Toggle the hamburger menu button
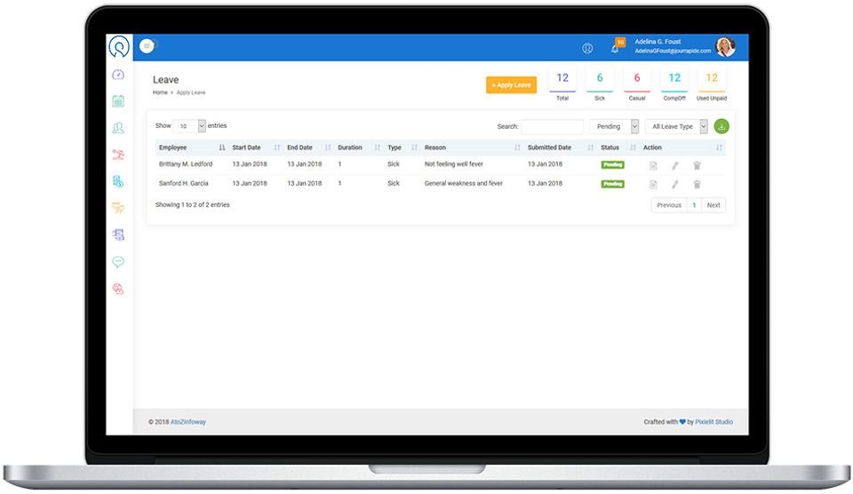Image resolution: width=853 pixels, height=494 pixels. (147, 46)
